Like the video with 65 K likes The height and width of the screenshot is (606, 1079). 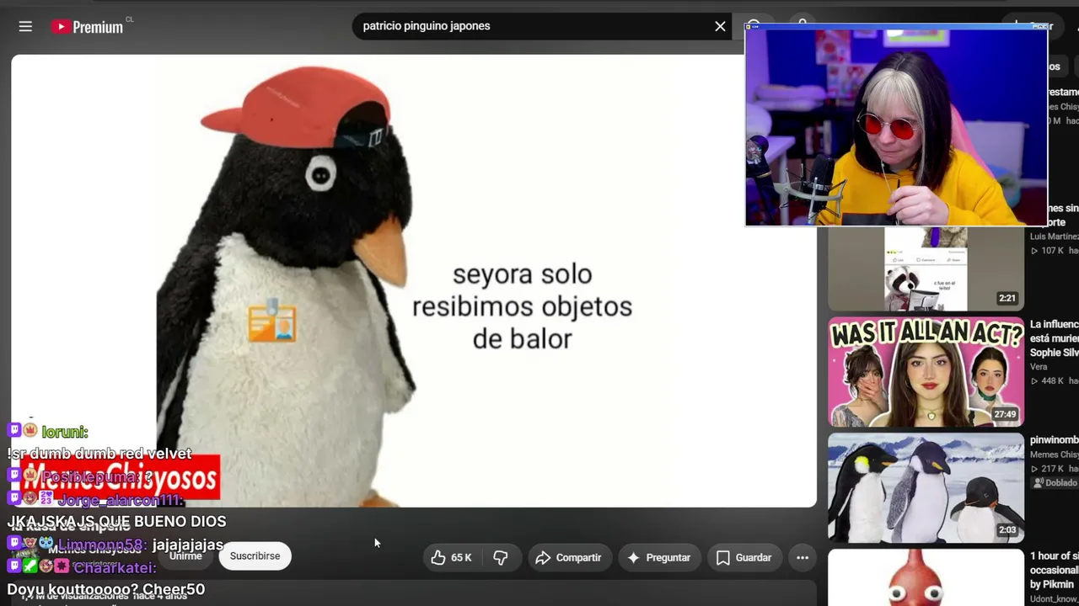451,557
